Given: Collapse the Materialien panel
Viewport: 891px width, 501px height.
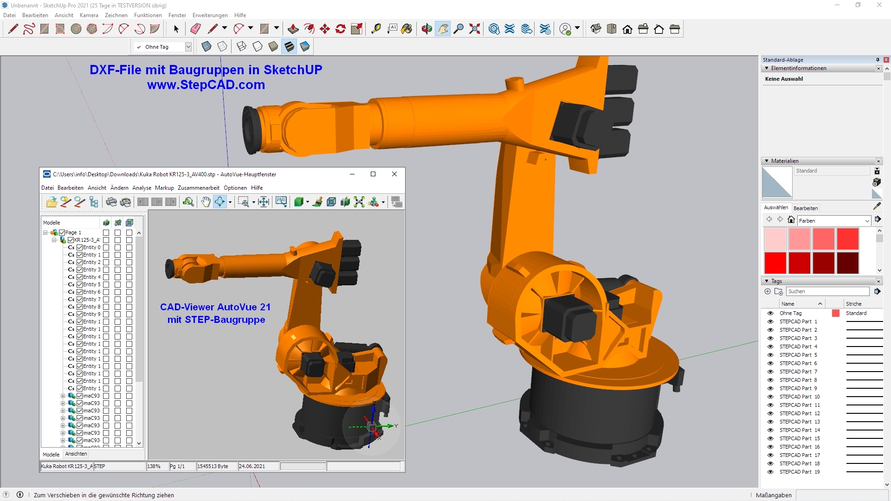Looking at the screenshot, I should click(767, 161).
